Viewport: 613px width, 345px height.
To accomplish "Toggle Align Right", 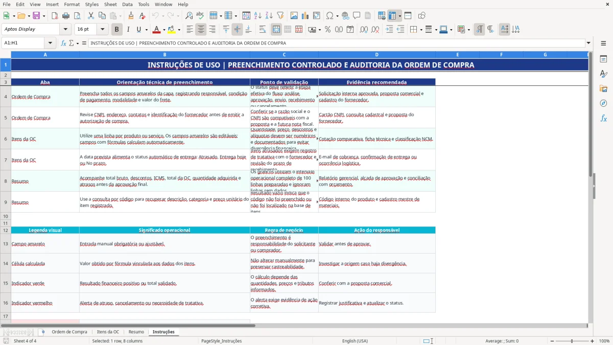I will 212,30.
